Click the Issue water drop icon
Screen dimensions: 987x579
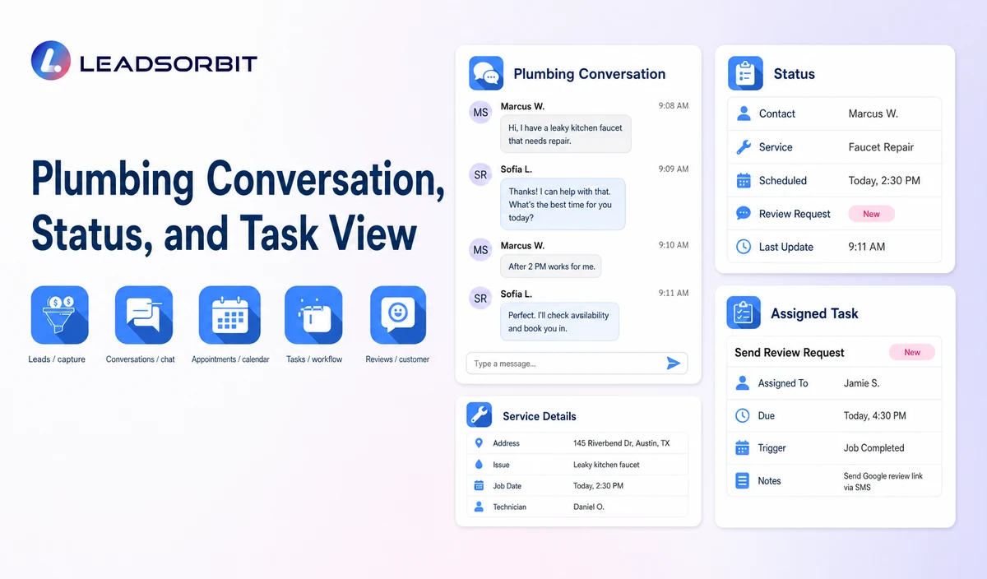479,464
